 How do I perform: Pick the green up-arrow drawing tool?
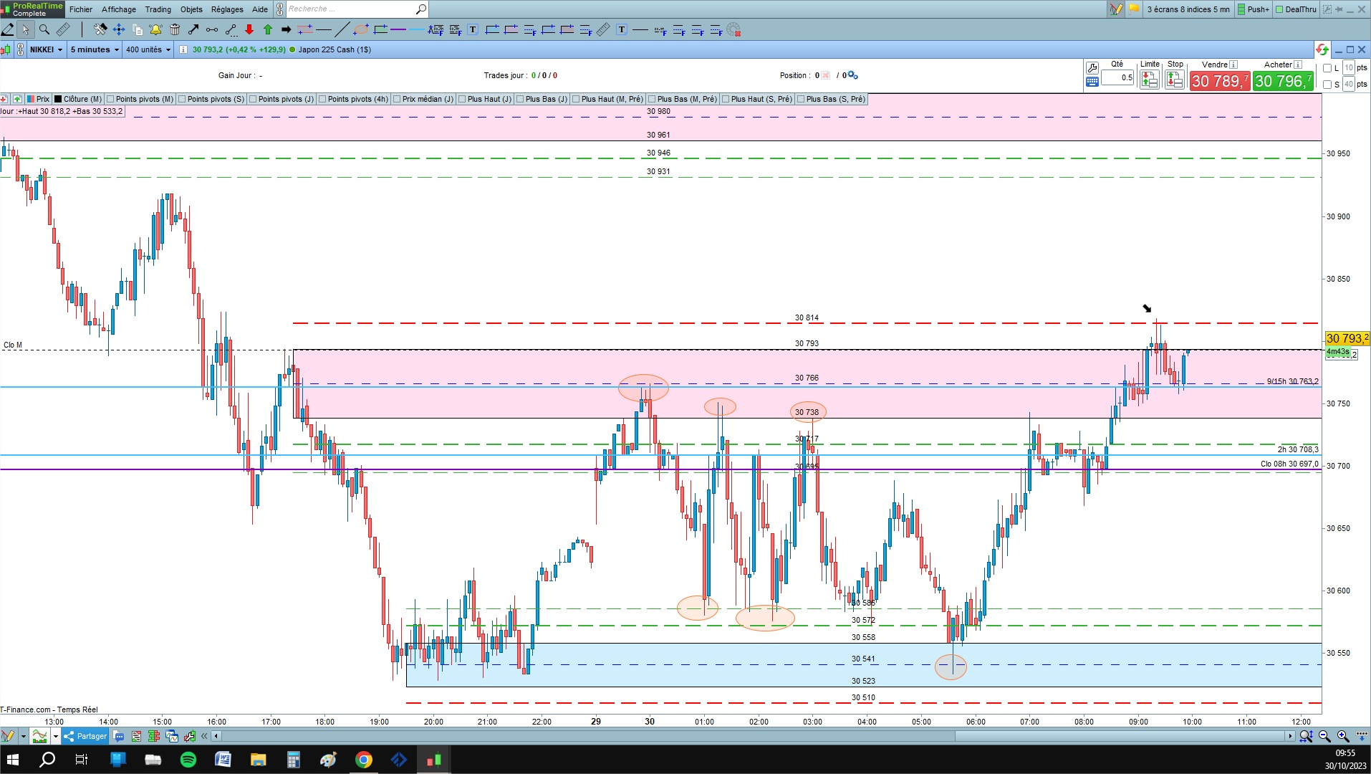point(268,29)
